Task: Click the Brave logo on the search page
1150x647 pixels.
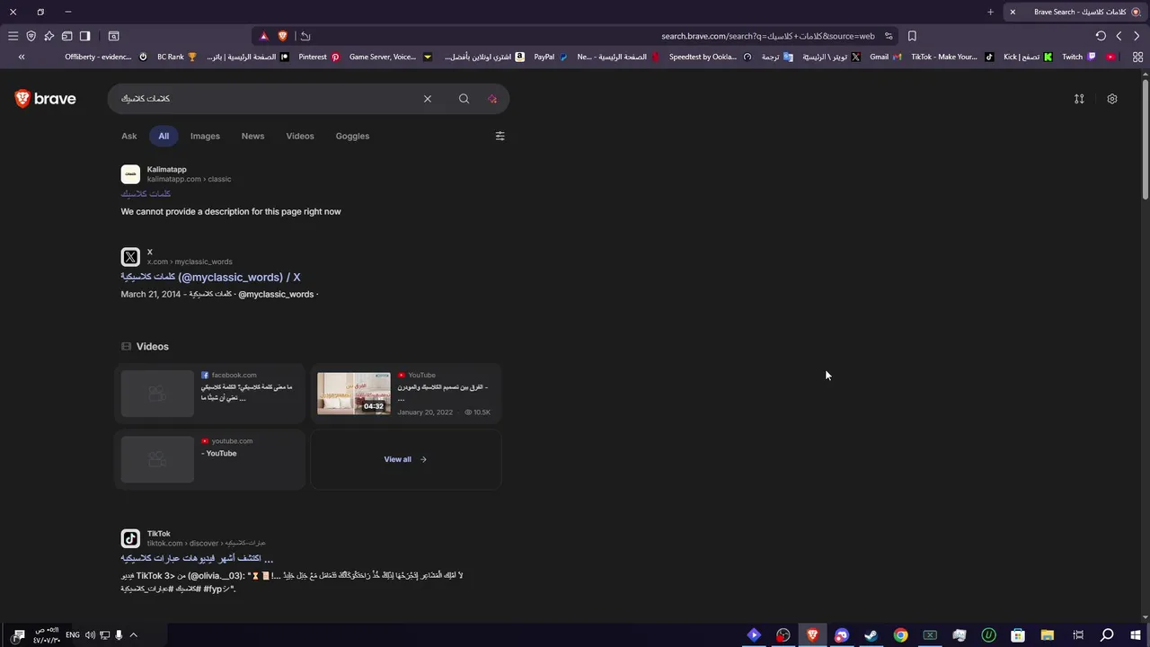Action: (x=46, y=99)
